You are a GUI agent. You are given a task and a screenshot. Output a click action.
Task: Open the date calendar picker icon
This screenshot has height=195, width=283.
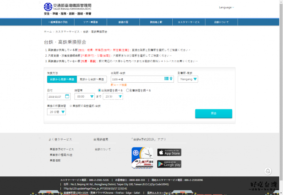[67, 96]
